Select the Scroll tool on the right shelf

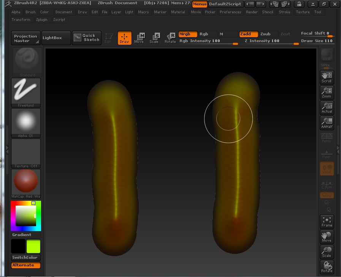click(x=327, y=77)
